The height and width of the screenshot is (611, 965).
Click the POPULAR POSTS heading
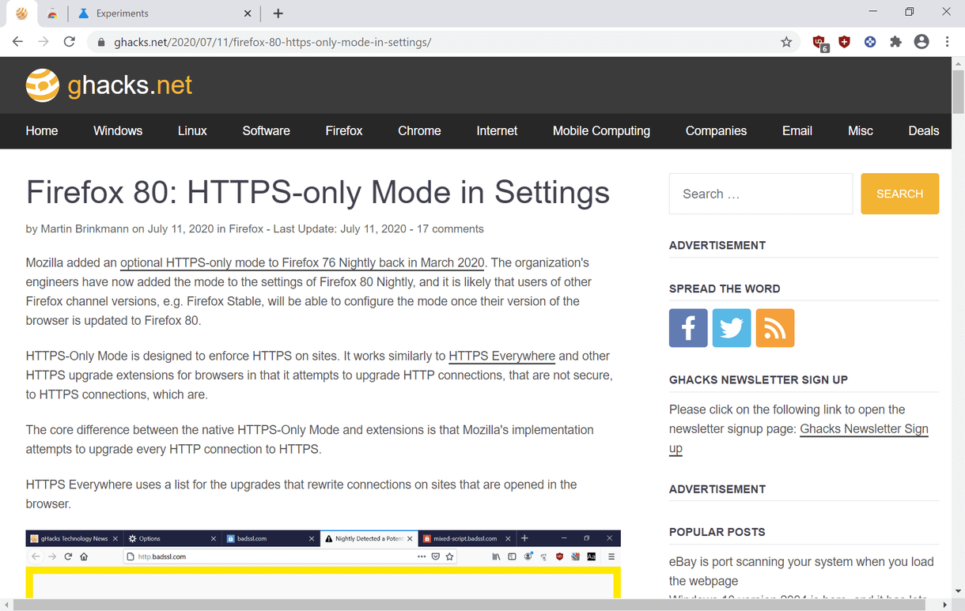(x=717, y=533)
